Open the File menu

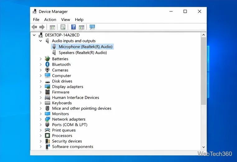[36, 20]
